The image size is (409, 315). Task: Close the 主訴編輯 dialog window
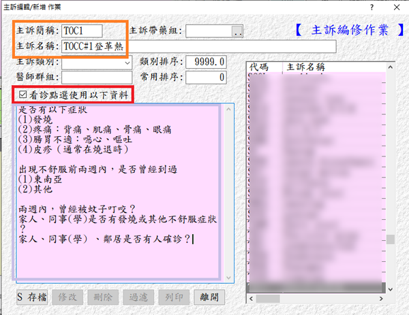(397, 6)
